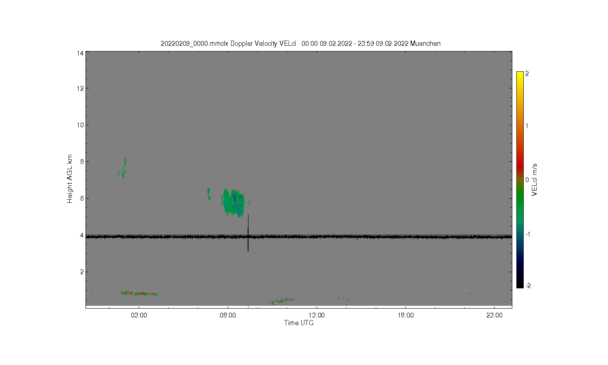Click the colorbar value 0 label
This screenshot has height=365, width=608.
tap(527, 180)
